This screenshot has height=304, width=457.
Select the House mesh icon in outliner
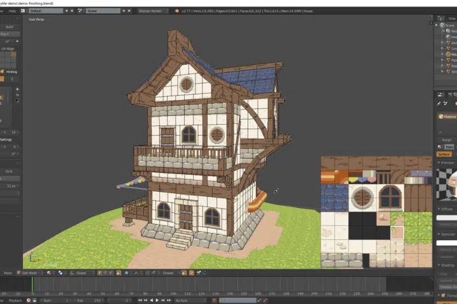pos(448,54)
